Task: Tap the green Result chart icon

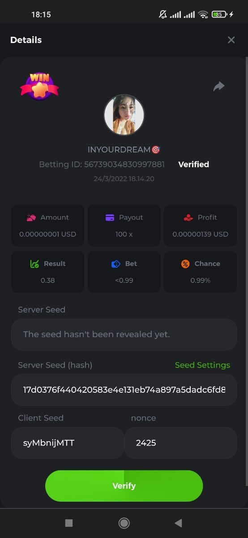Action: tap(34, 264)
